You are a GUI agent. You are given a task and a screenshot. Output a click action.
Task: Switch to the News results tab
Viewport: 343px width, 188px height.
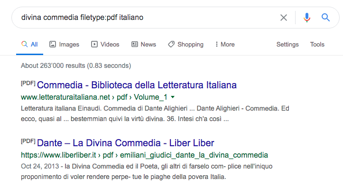[144, 44]
